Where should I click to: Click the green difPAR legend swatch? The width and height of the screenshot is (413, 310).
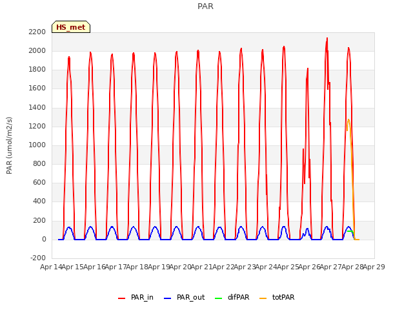click(x=219, y=298)
